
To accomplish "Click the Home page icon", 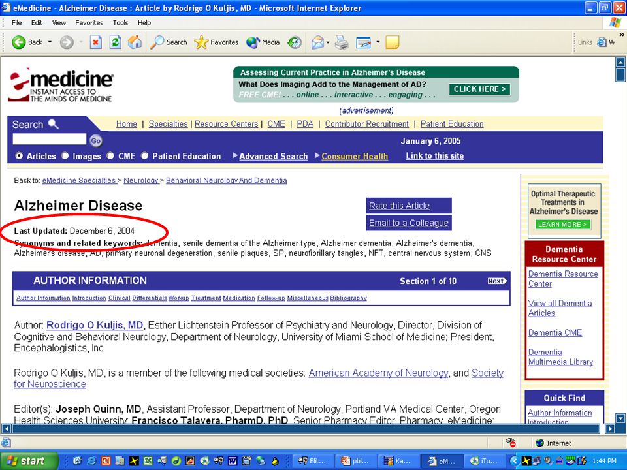I will (x=135, y=42).
